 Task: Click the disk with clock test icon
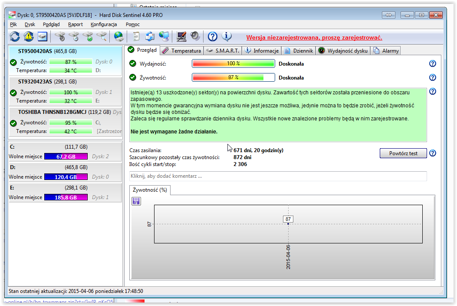[x=74, y=37]
